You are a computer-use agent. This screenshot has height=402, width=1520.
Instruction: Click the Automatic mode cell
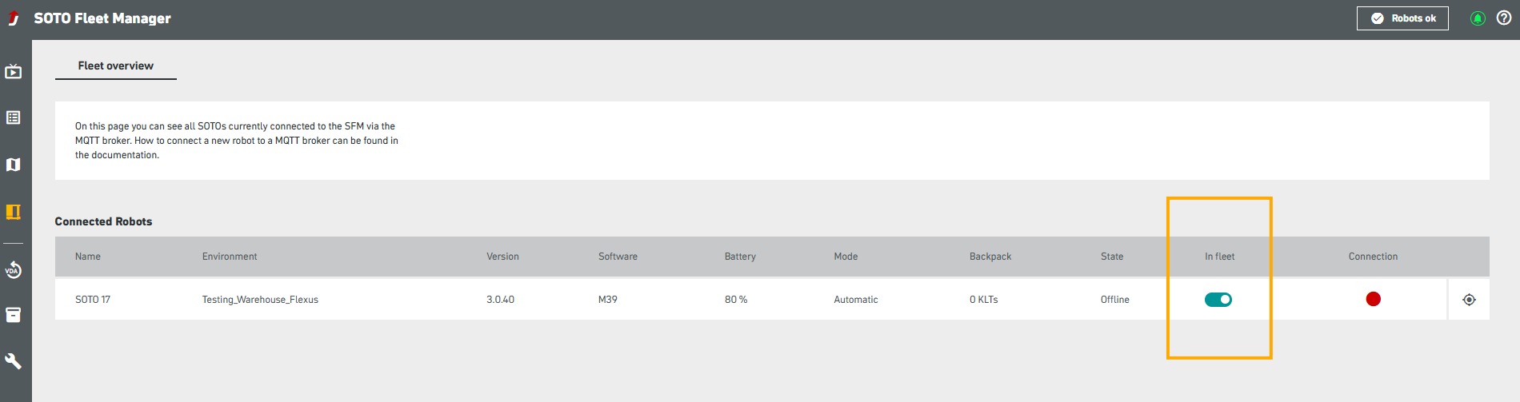(x=856, y=300)
